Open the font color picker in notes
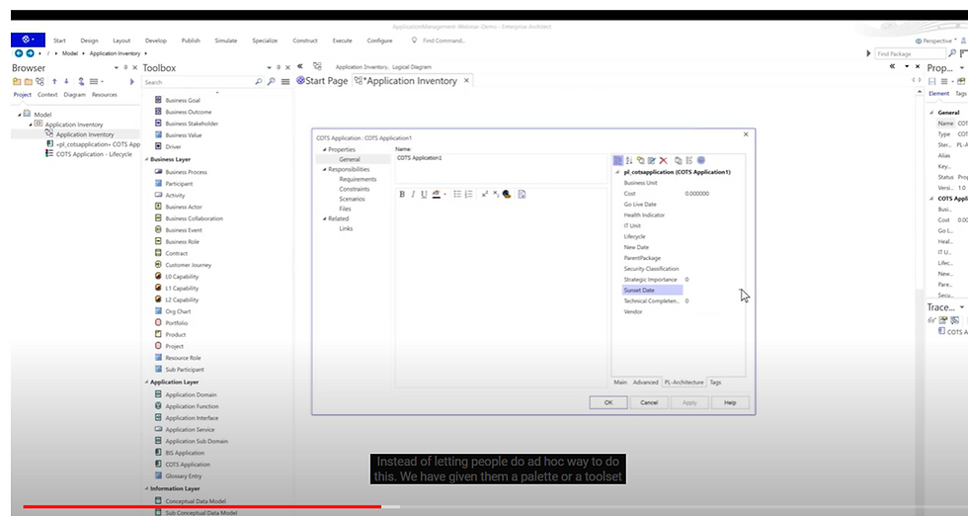 (x=438, y=194)
